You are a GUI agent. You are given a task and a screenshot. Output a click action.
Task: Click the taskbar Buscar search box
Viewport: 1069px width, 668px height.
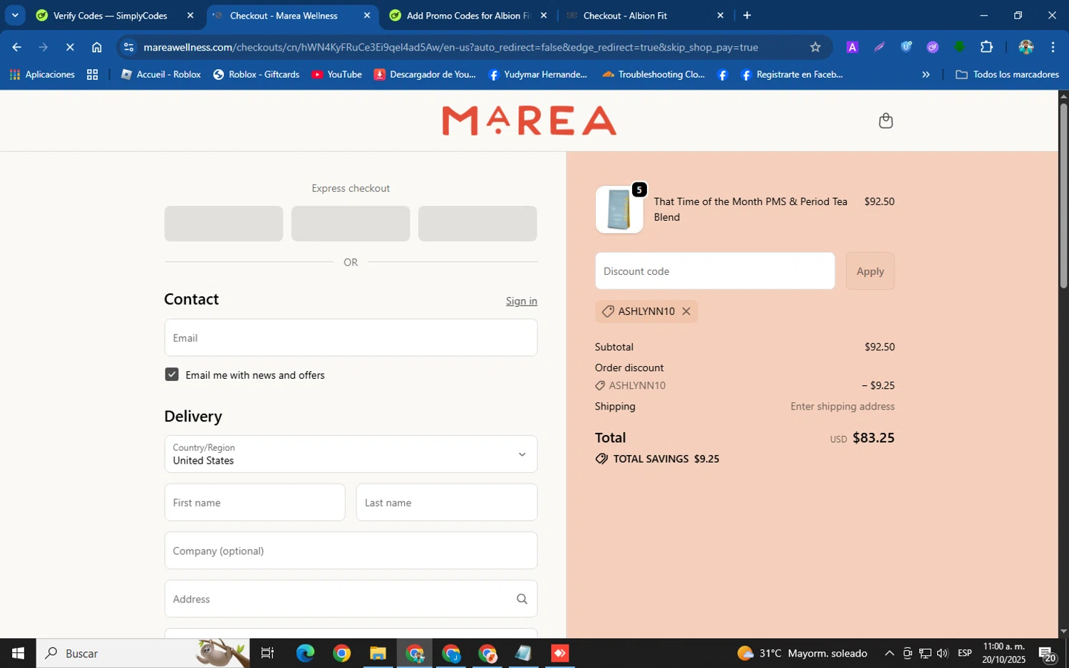coord(143,653)
